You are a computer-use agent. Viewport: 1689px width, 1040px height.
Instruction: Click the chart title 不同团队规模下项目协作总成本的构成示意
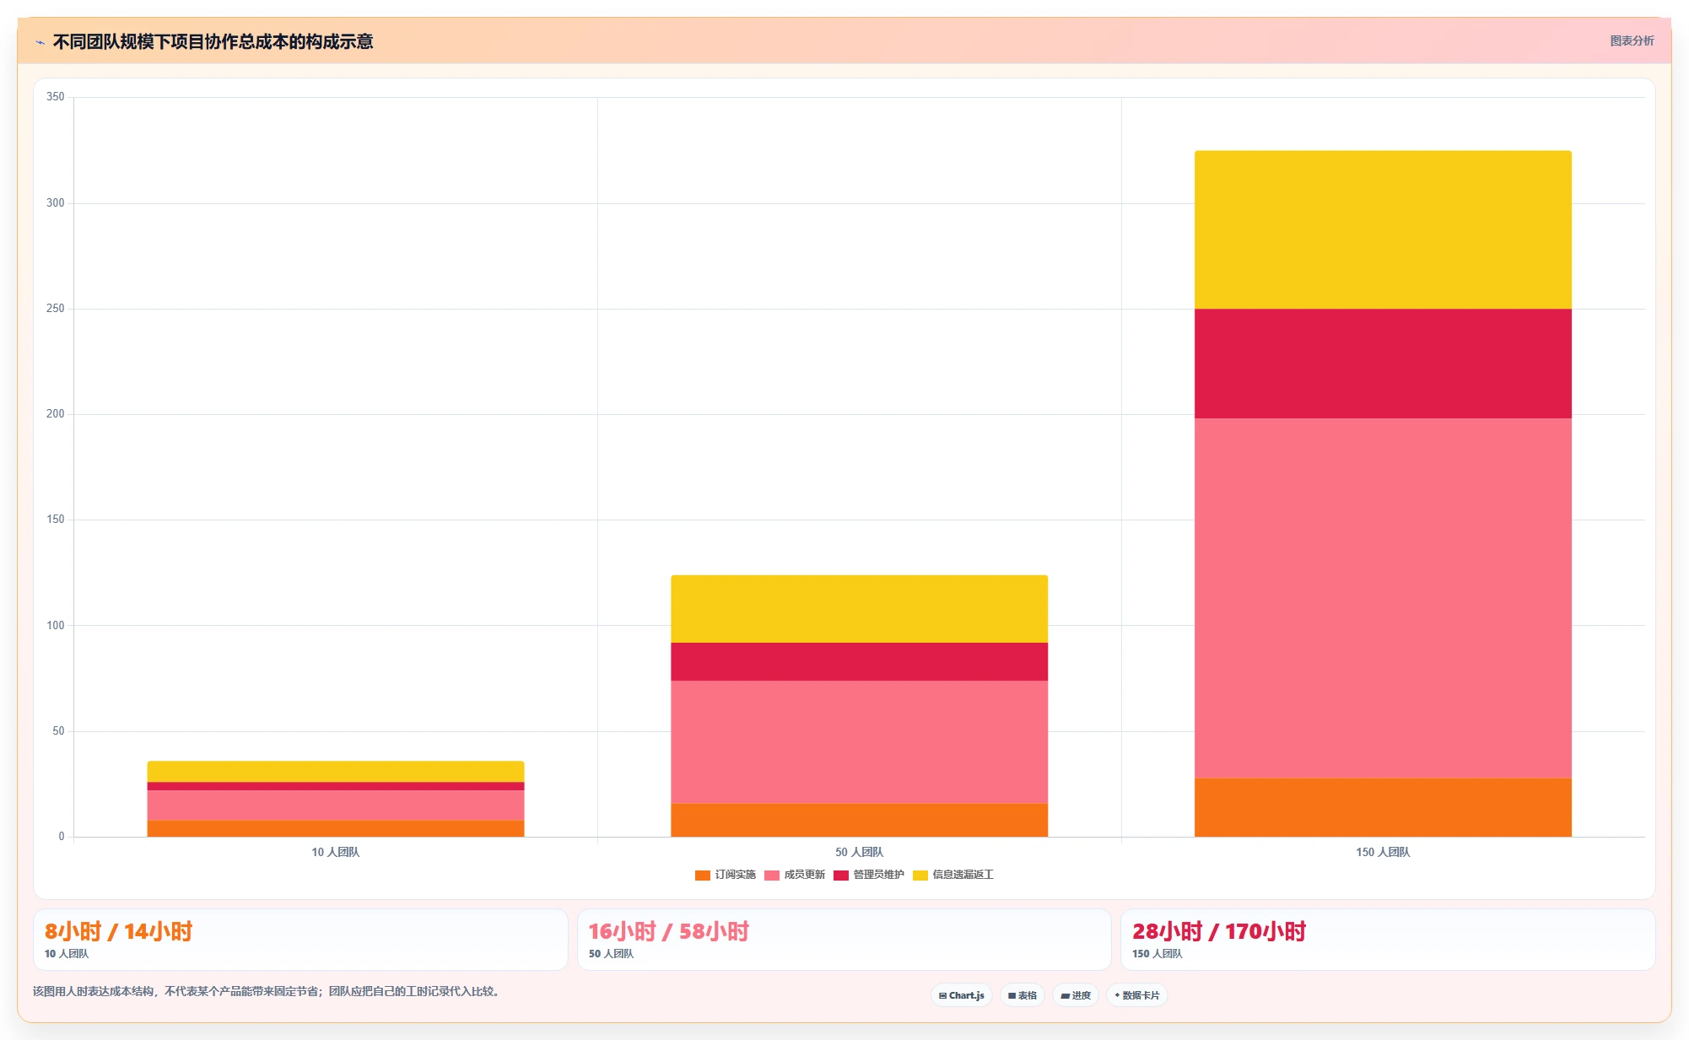pos(213,41)
